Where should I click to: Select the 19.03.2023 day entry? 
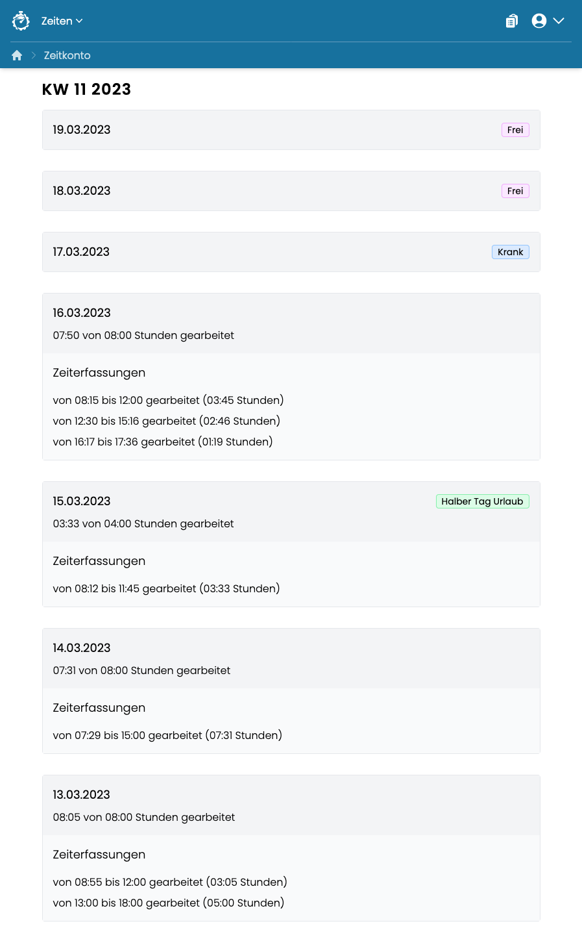(x=291, y=130)
